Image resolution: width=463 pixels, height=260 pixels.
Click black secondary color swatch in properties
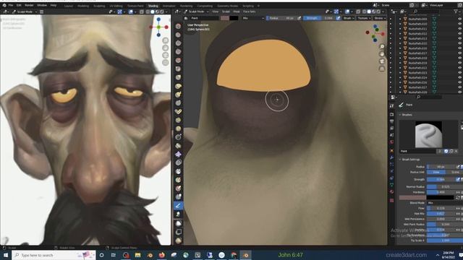[440, 197]
